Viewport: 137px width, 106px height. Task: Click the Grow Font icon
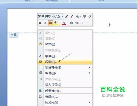coord(66,17)
